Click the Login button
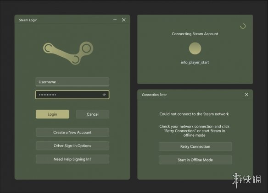Screen dimensions: 268x193 (x=52, y=114)
